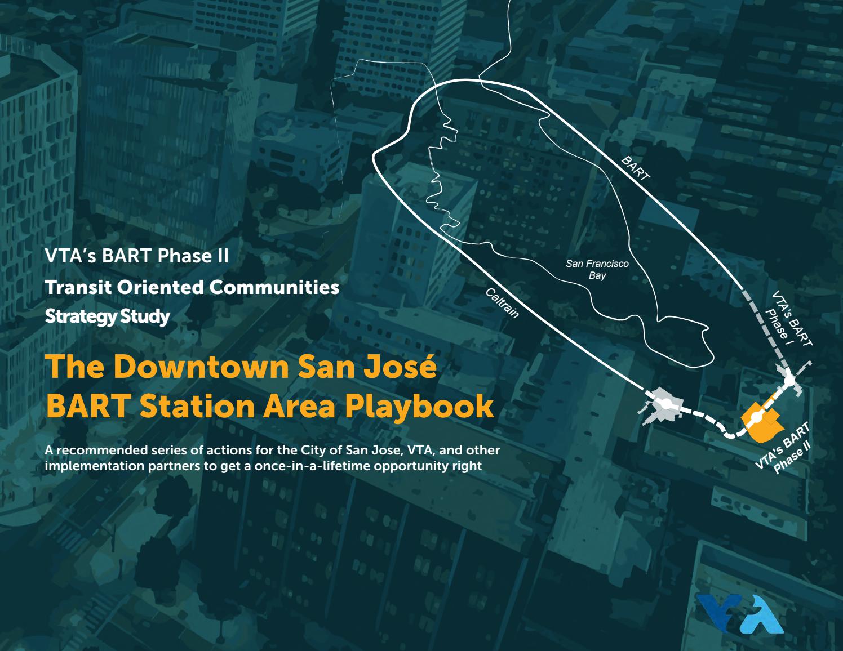Click the San Francisco Bay text label

pos(598,269)
